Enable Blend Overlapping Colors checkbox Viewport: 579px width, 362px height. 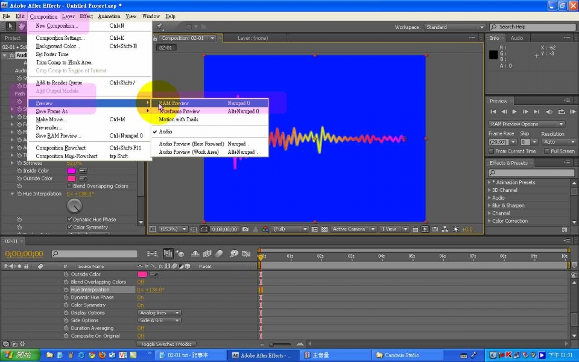point(69,186)
